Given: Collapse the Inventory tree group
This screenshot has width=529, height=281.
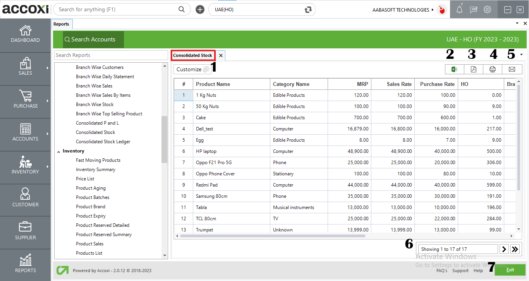Looking at the screenshot, I should (59, 151).
